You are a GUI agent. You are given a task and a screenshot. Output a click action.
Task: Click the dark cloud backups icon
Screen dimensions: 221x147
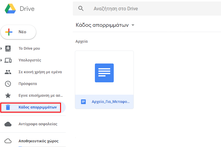8,124
